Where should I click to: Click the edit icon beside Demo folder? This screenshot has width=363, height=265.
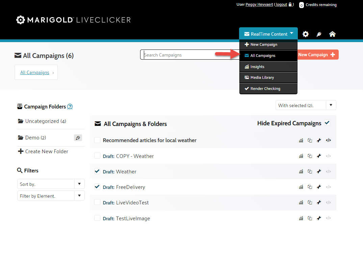[78, 138]
